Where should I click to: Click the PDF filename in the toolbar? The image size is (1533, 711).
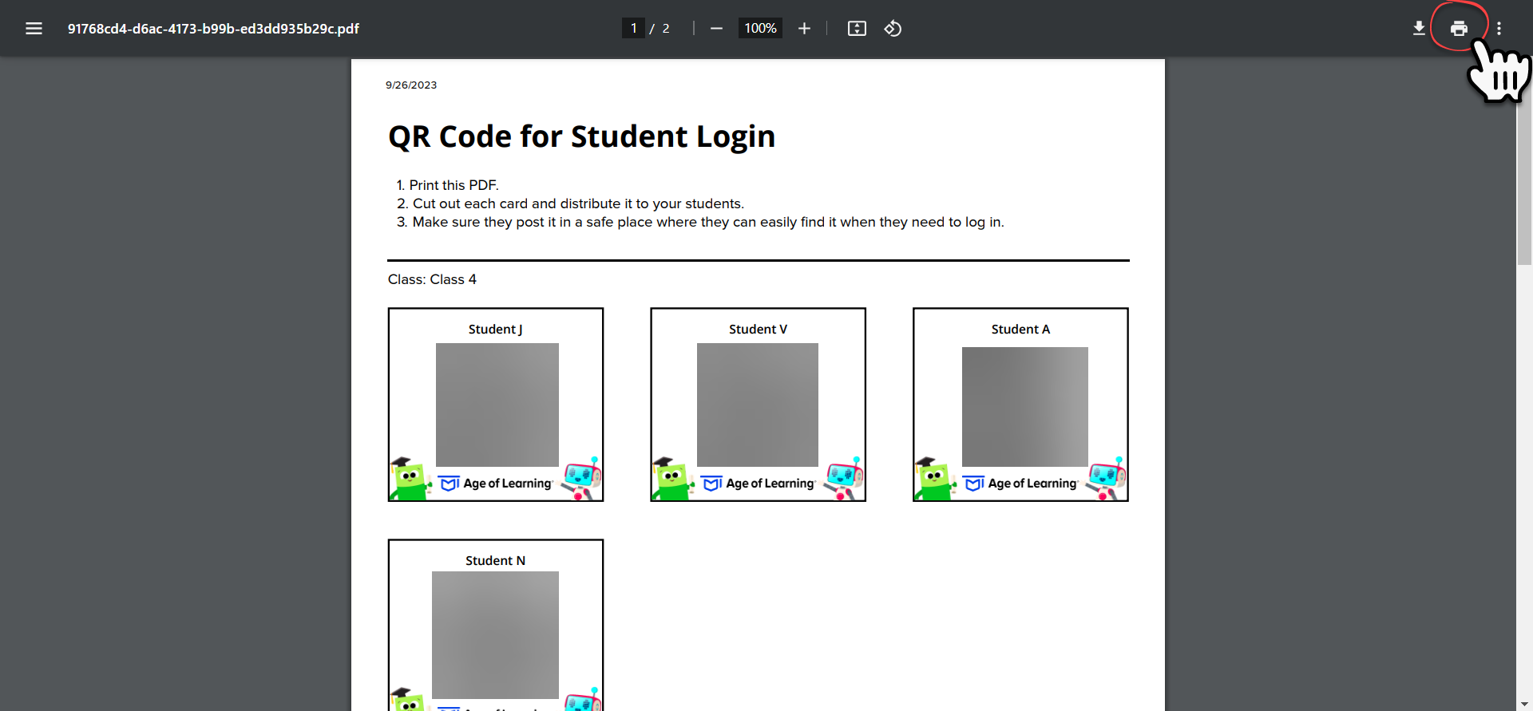pos(213,29)
